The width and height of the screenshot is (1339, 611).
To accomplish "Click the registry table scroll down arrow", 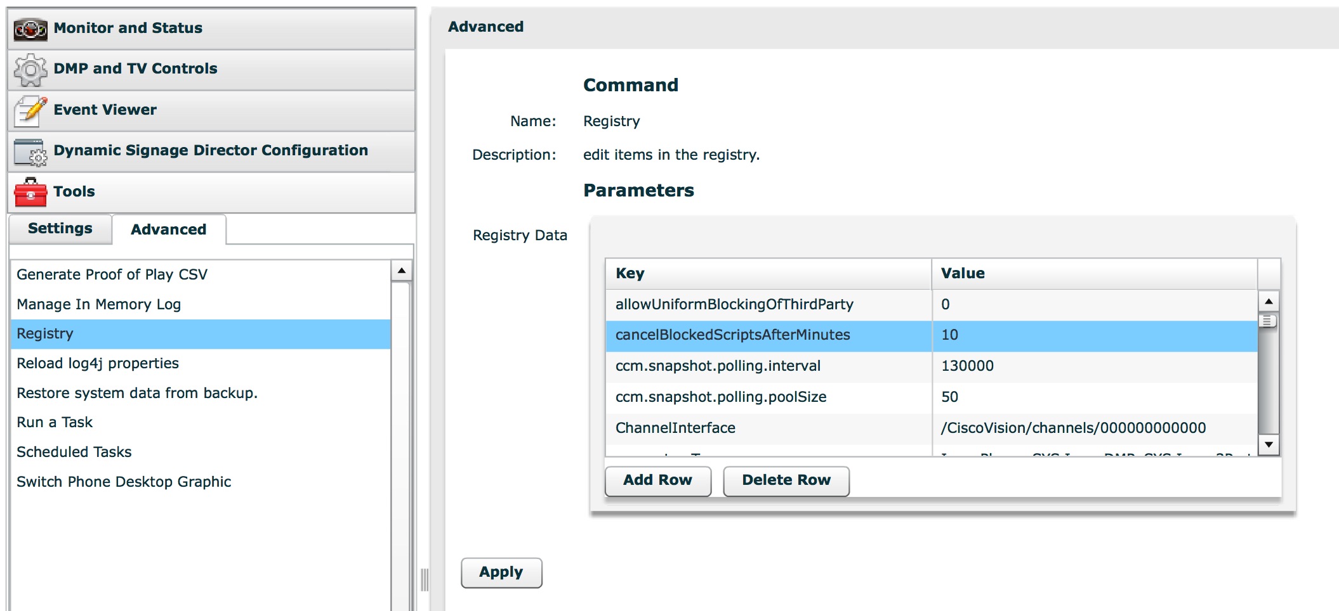I will pos(1269,444).
